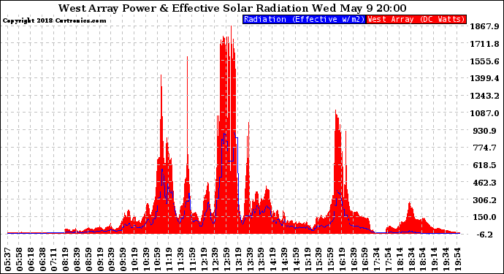The height and width of the screenshot is (274, 504).
Task: Click x-axis time label 16:19
Action: tap(343, 259)
